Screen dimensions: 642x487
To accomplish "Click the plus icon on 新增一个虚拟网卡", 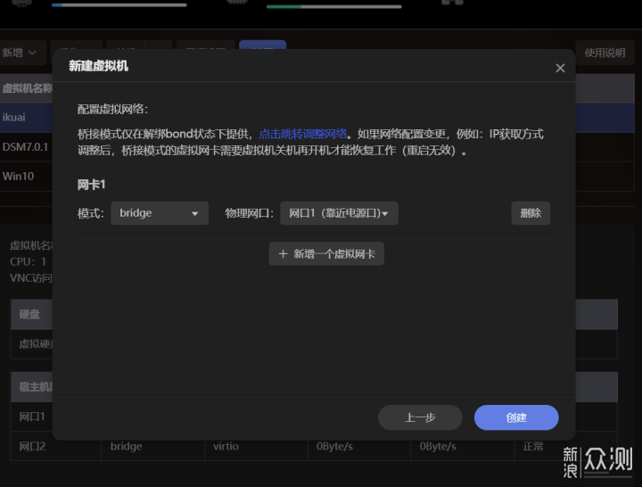I will 283,254.
